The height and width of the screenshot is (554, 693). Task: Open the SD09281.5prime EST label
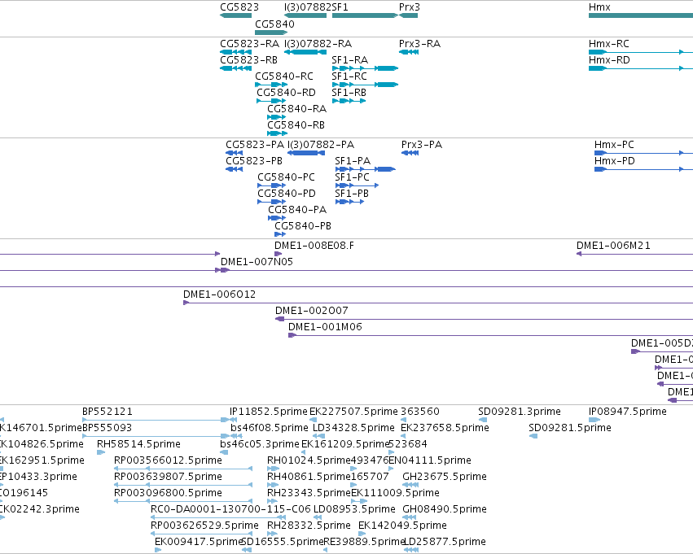tap(570, 428)
